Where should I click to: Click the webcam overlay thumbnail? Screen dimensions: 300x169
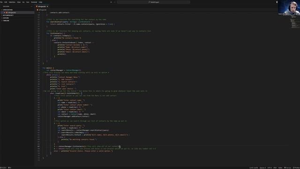[x=289, y=8]
